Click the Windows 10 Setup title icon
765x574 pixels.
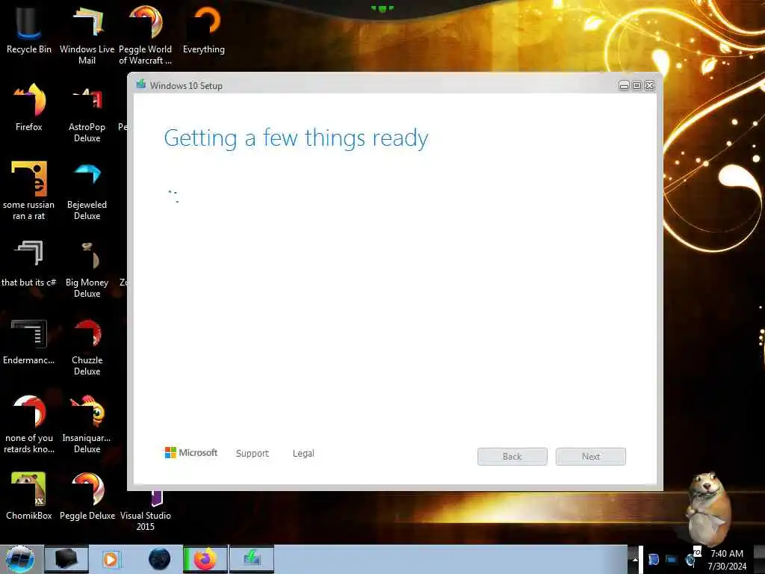(141, 84)
